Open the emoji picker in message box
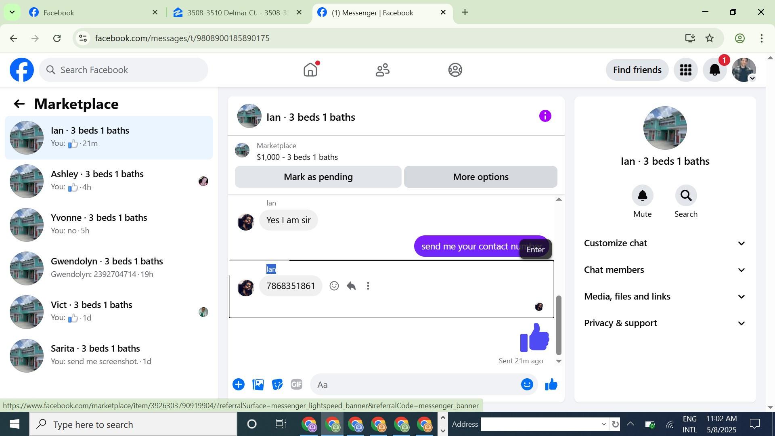This screenshot has height=436, width=775. coord(527,384)
